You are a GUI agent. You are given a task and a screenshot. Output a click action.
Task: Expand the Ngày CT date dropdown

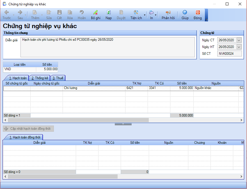[239, 40]
